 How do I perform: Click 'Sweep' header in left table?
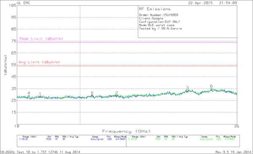tap(95, 137)
